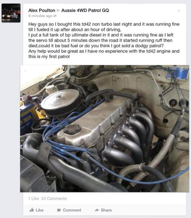
Task: Click the 'Share' text label
Action: 106,210
